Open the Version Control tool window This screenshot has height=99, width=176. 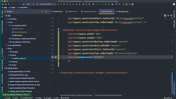coord(27,98)
